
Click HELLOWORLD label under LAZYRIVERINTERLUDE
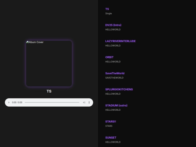click(113, 46)
